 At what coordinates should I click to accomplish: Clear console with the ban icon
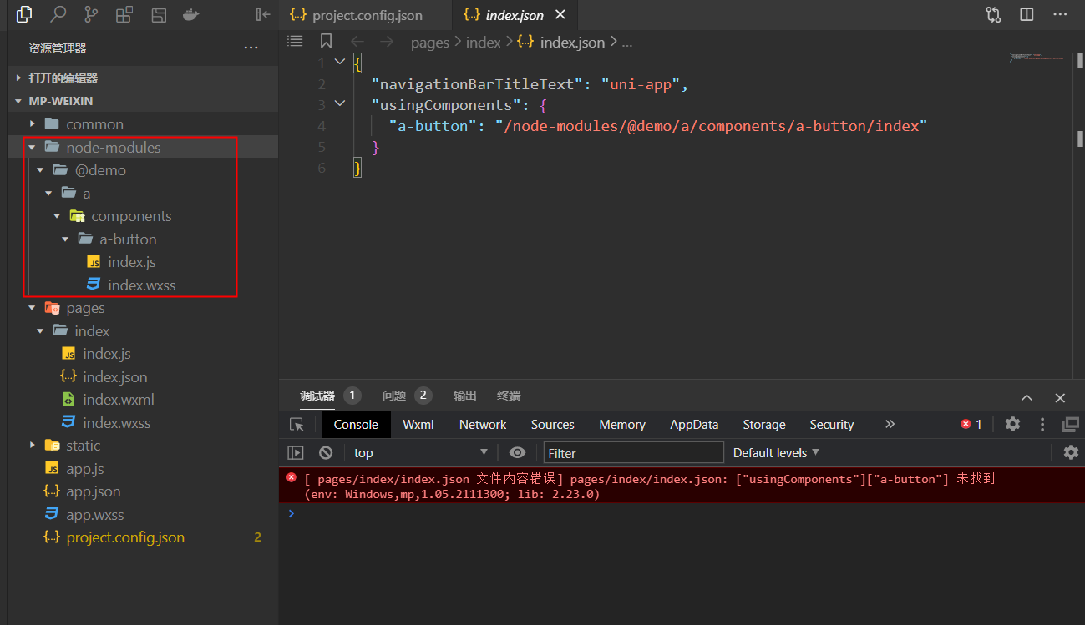[326, 452]
